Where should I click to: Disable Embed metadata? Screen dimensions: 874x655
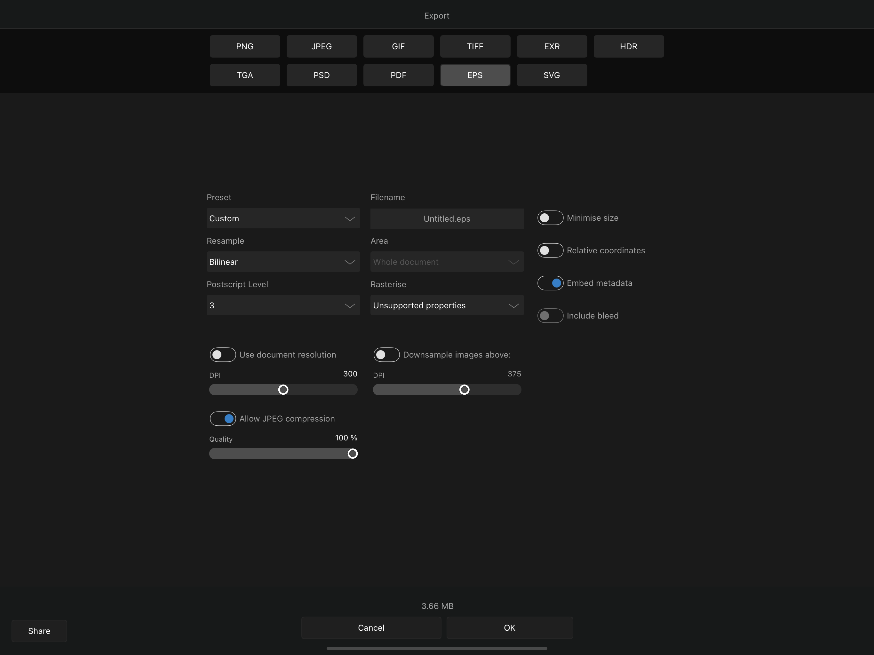pyautogui.click(x=550, y=283)
